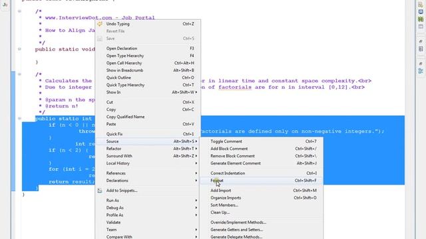Choose Validate menu item
The image size is (426, 239).
pyautogui.click(x=148, y=222)
